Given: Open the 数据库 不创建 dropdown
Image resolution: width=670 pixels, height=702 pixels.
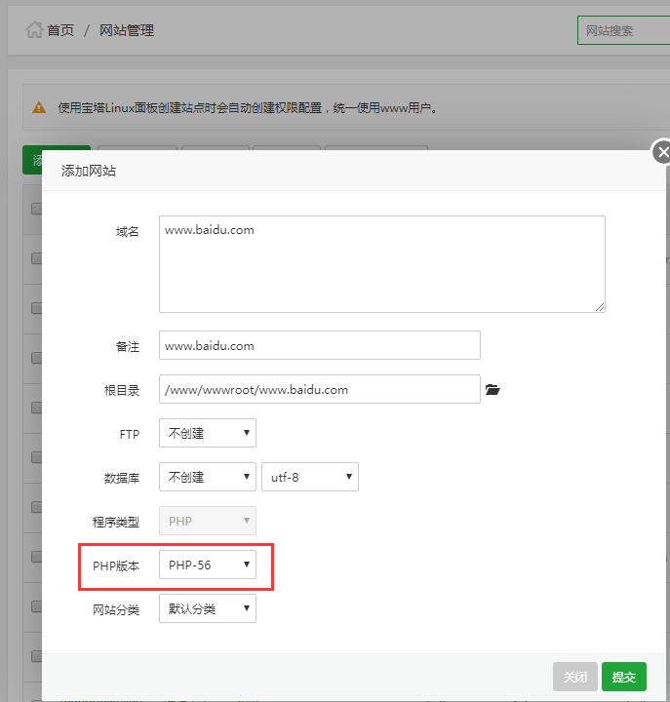Looking at the screenshot, I should (207, 477).
